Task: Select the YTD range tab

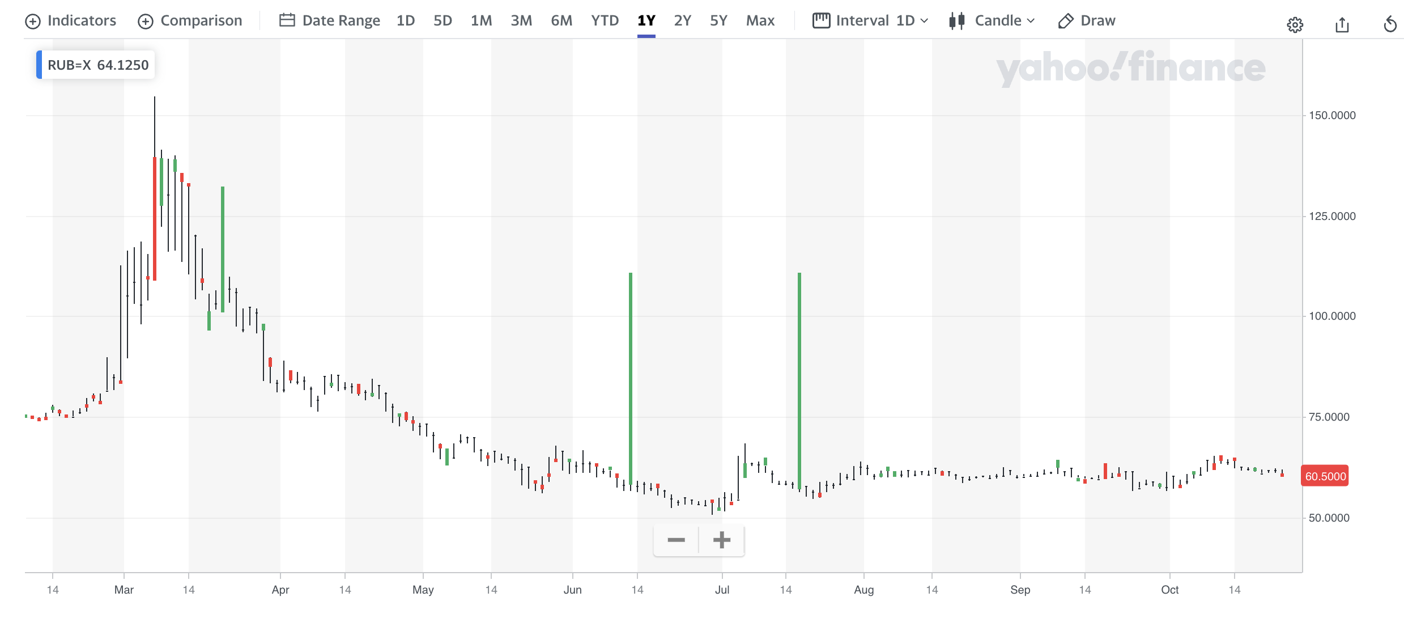Action: (605, 20)
